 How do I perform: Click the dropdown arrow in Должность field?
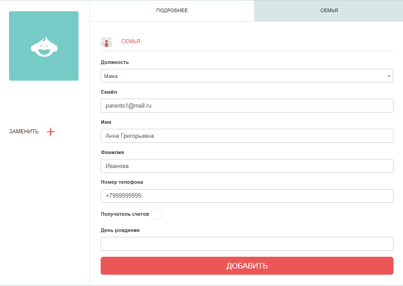[389, 76]
